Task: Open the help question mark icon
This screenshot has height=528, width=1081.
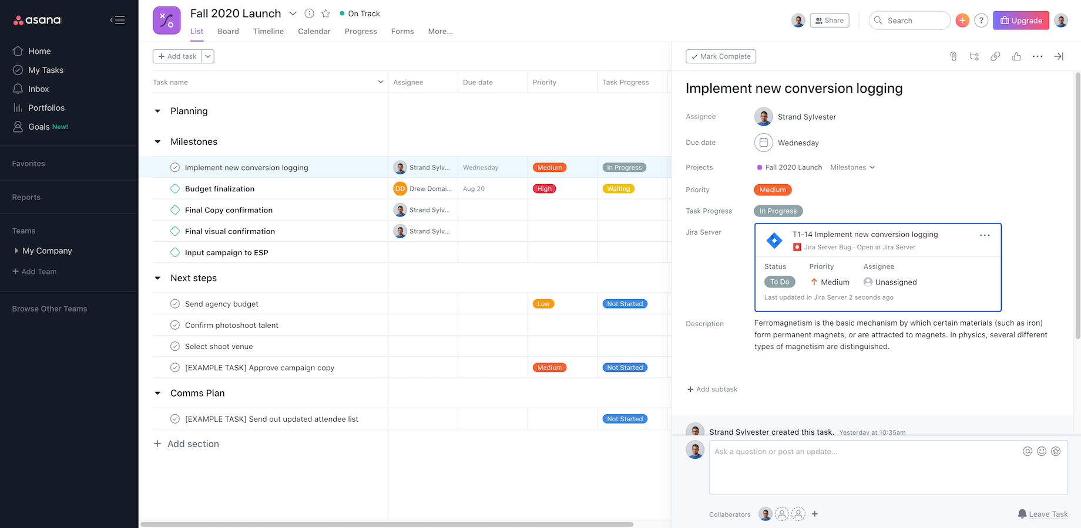Action: pyautogui.click(x=981, y=21)
